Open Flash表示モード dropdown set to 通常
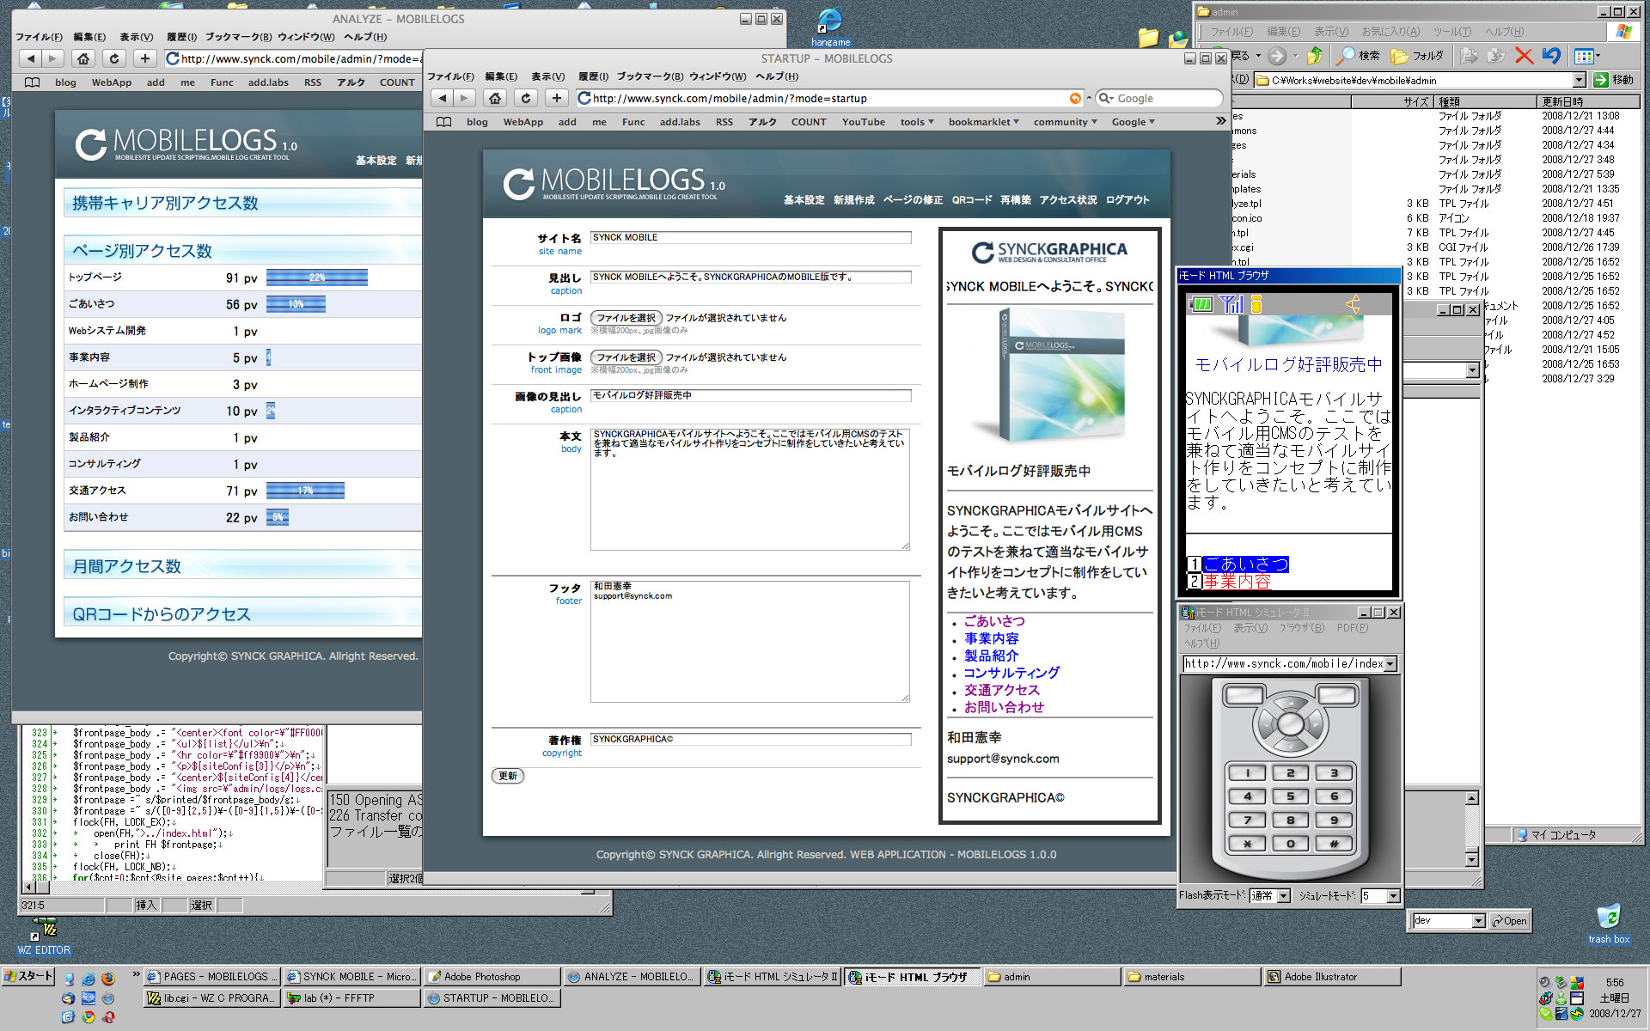Screen dimensions: 1650x1031 1284,896
